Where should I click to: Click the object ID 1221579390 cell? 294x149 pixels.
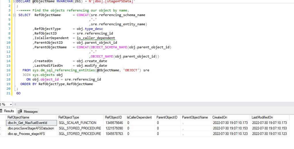114,128
